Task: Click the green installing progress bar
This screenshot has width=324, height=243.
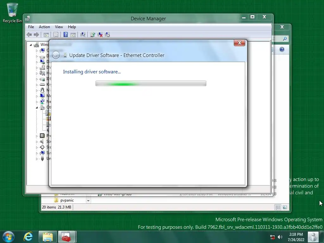Action: point(151,84)
